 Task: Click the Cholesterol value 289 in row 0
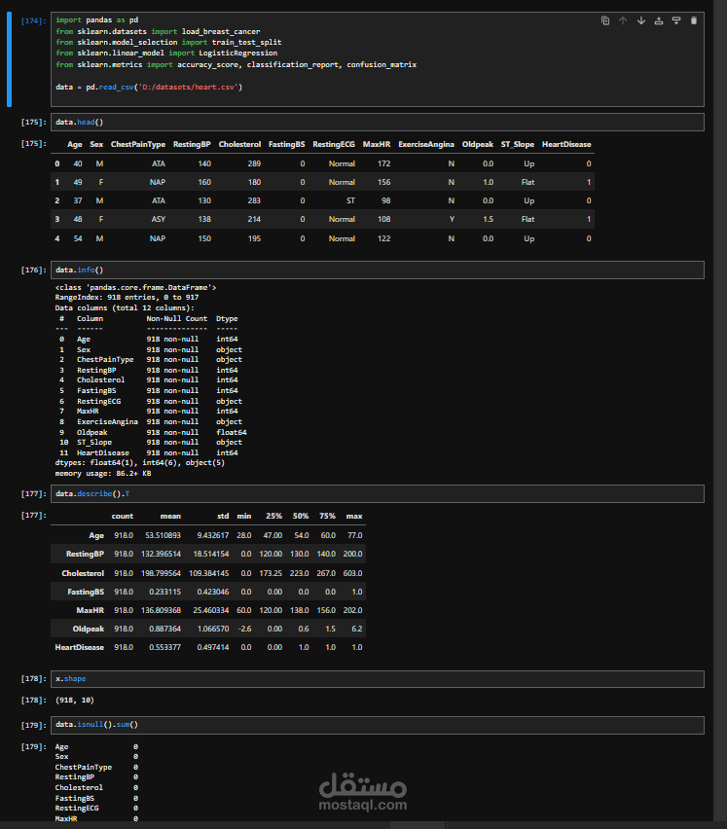[x=254, y=163]
